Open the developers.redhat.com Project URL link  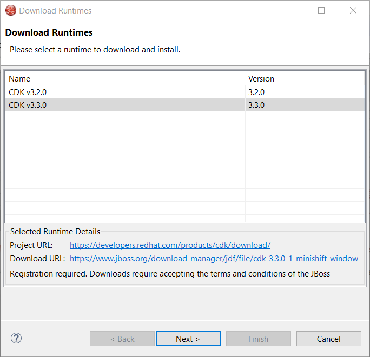tap(170, 245)
